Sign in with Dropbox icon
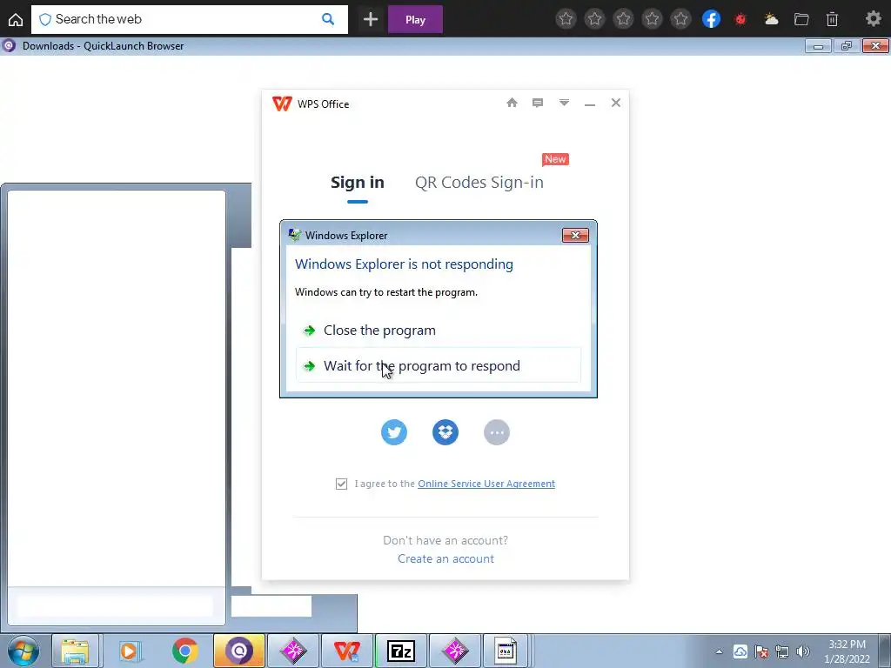This screenshot has height=668, width=891. pos(445,432)
